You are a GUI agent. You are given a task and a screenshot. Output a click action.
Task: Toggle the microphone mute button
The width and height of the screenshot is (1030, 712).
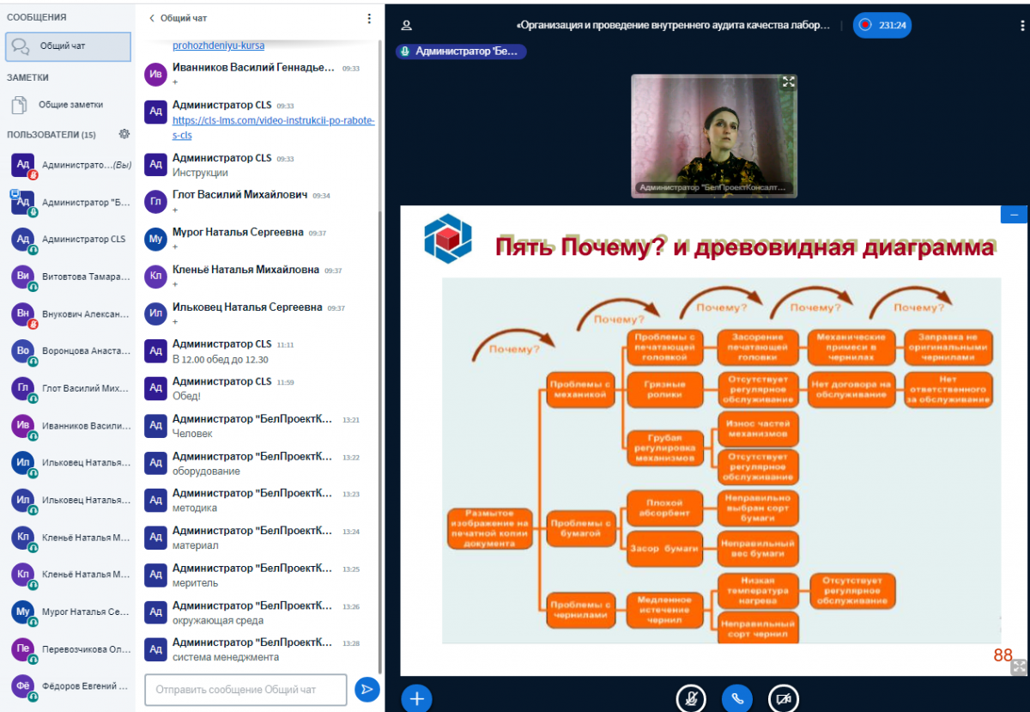point(691,698)
